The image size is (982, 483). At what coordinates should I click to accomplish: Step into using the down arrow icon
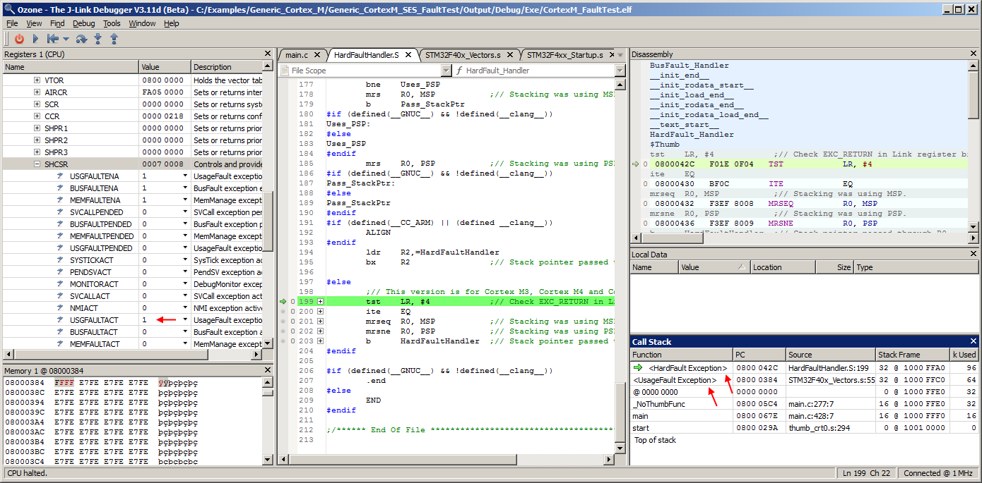pos(97,39)
